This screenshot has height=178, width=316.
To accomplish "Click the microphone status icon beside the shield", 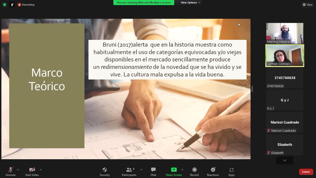I will [12, 4].
